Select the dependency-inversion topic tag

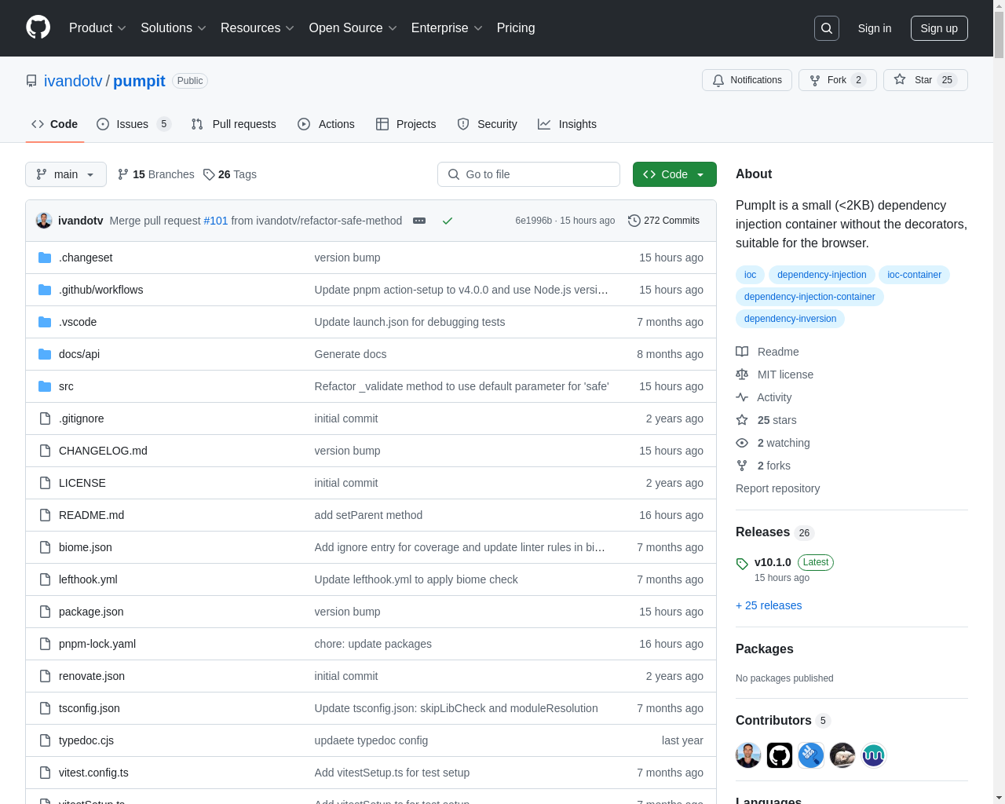click(x=790, y=319)
